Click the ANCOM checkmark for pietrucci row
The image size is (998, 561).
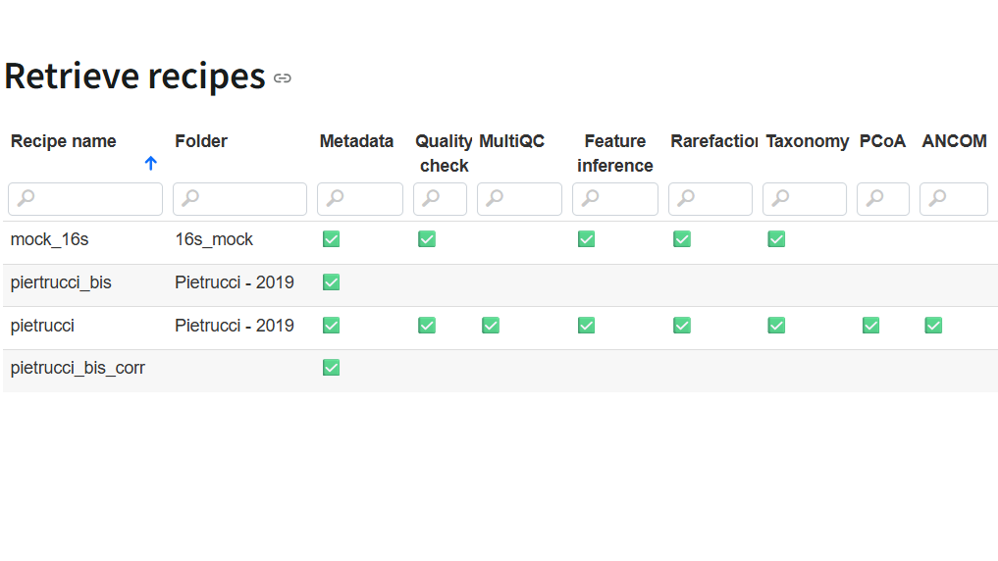point(933,326)
